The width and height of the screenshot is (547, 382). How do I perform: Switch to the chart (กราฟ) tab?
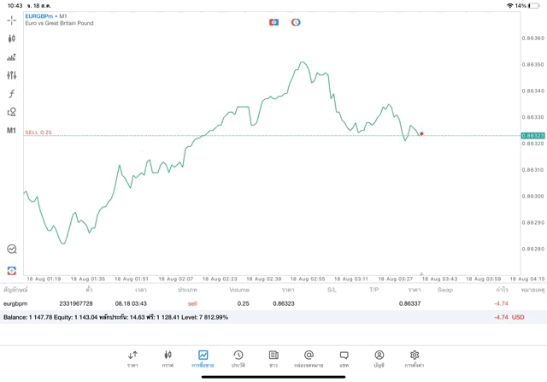pos(168,358)
